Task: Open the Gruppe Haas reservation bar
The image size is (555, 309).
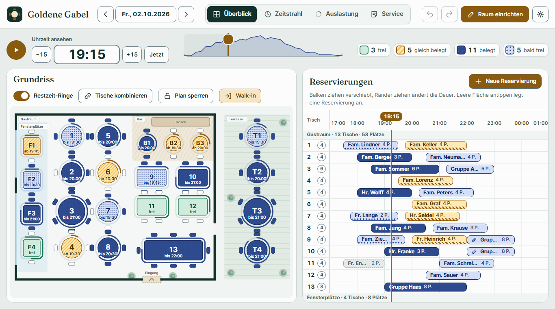Action: click(x=425, y=287)
